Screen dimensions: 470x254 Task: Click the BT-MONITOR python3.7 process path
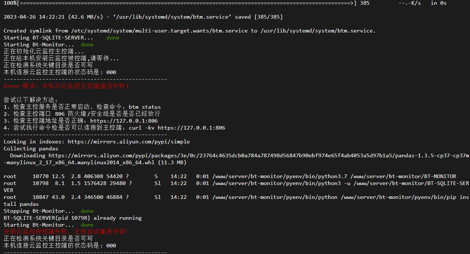[334, 176]
